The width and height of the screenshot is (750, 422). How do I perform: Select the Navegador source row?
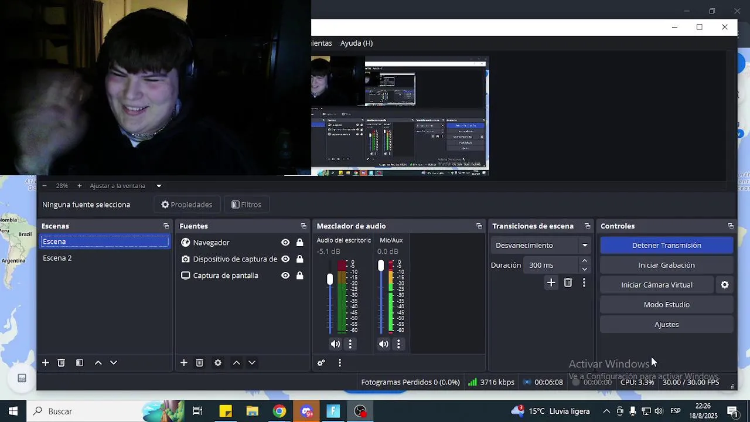[242, 243]
